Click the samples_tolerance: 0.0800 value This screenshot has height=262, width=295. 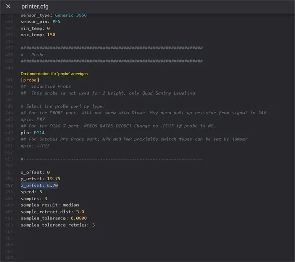pos(79,218)
